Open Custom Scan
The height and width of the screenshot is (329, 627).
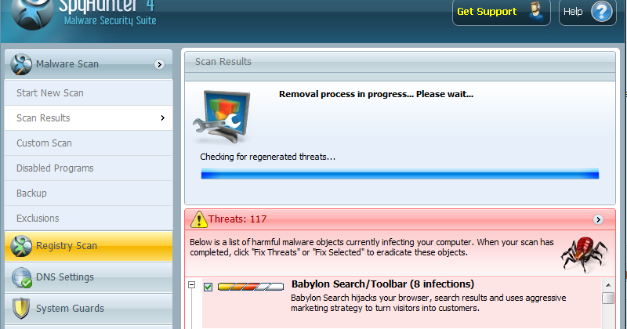pyautogui.click(x=89, y=143)
